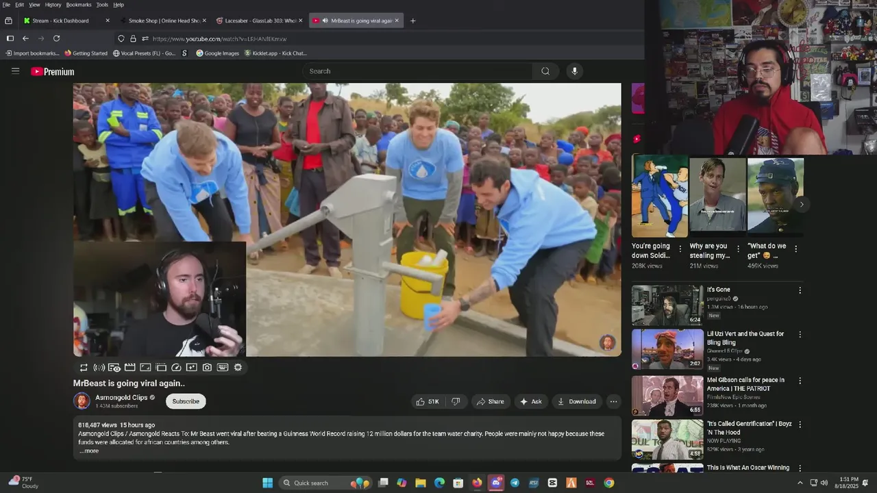Open 'Mel Gibson calls for peace' video
The height and width of the screenshot is (493, 877).
coord(745,384)
